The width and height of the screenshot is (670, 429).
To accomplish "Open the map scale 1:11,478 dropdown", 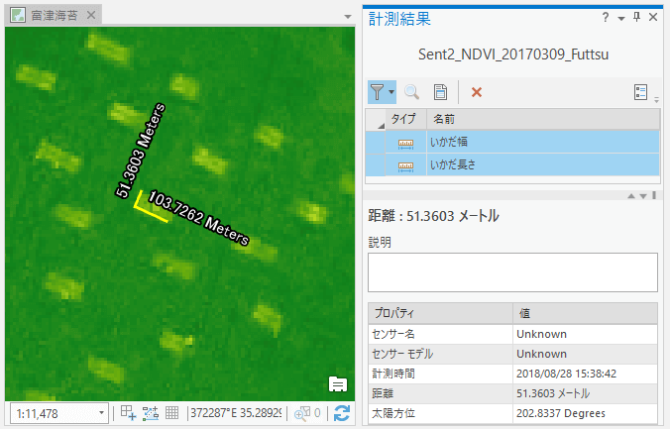I will pyautogui.click(x=102, y=413).
